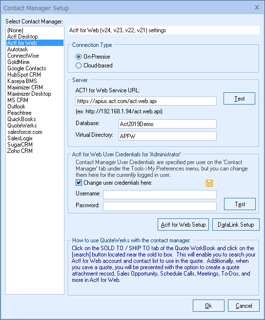The height and width of the screenshot is (320, 265).
Task: Open DataLink Setup
Action: point(236,225)
